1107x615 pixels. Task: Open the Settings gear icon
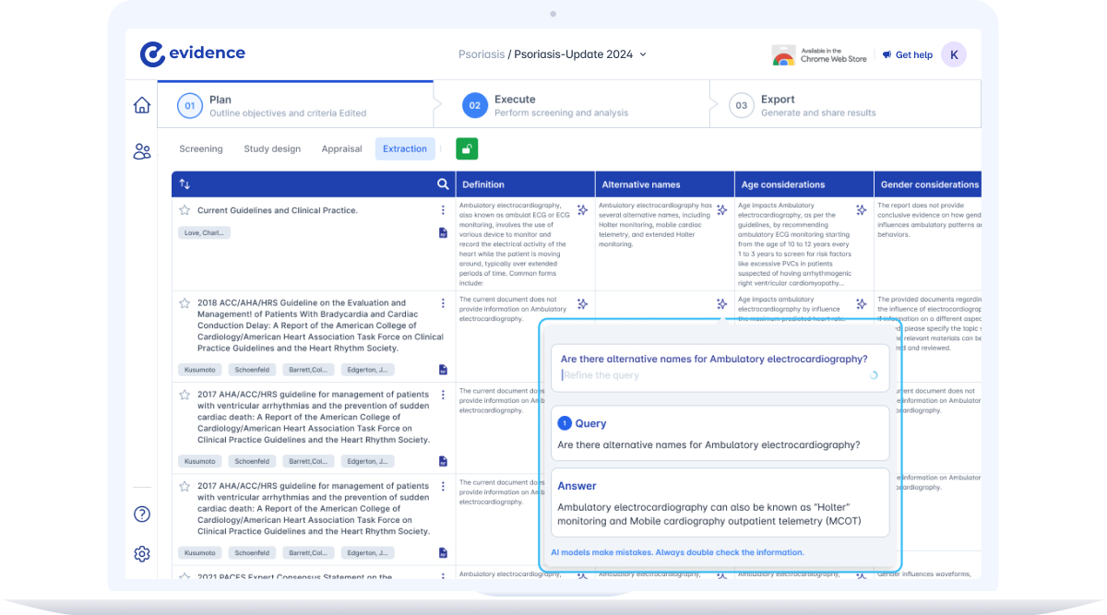[142, 554]
